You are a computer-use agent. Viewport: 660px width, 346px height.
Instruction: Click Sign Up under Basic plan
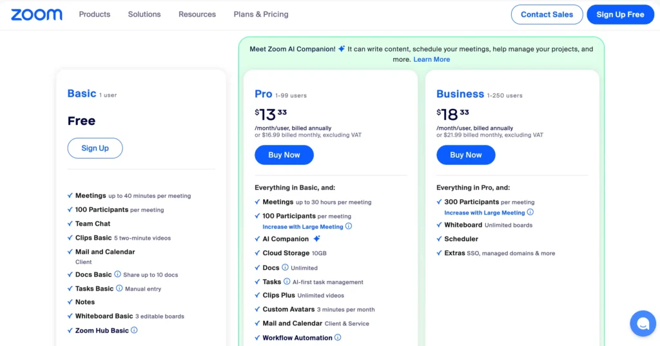[95, 148]
